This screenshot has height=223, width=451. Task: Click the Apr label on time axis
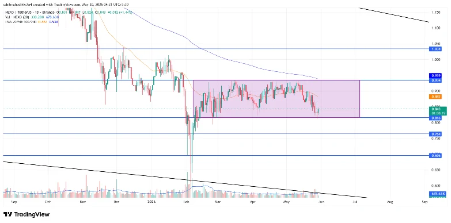(x=252, y=202)
